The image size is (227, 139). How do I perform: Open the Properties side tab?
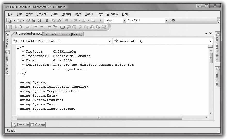coord(217,77)
